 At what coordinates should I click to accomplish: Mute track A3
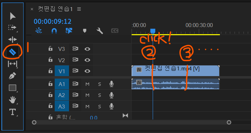click(x=87, y=106)
